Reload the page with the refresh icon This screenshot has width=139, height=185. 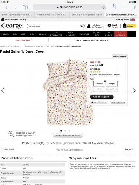pos(104,7)
